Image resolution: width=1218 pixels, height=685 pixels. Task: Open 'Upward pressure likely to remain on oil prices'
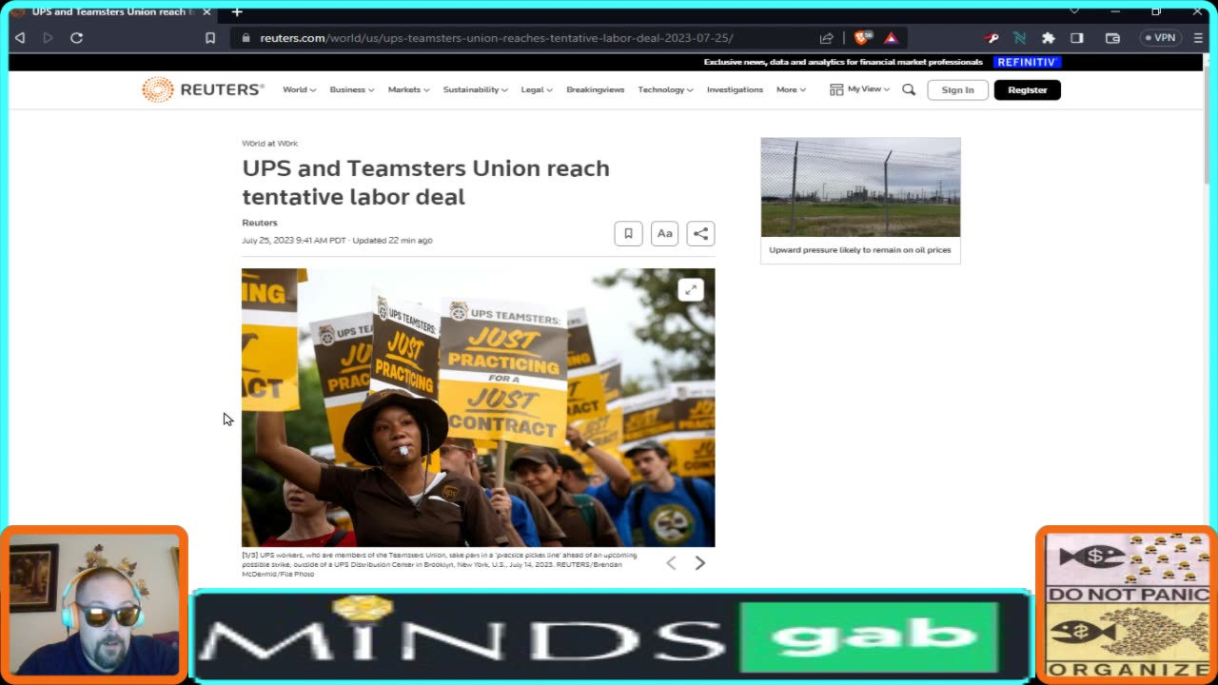(x=860, y=250)
